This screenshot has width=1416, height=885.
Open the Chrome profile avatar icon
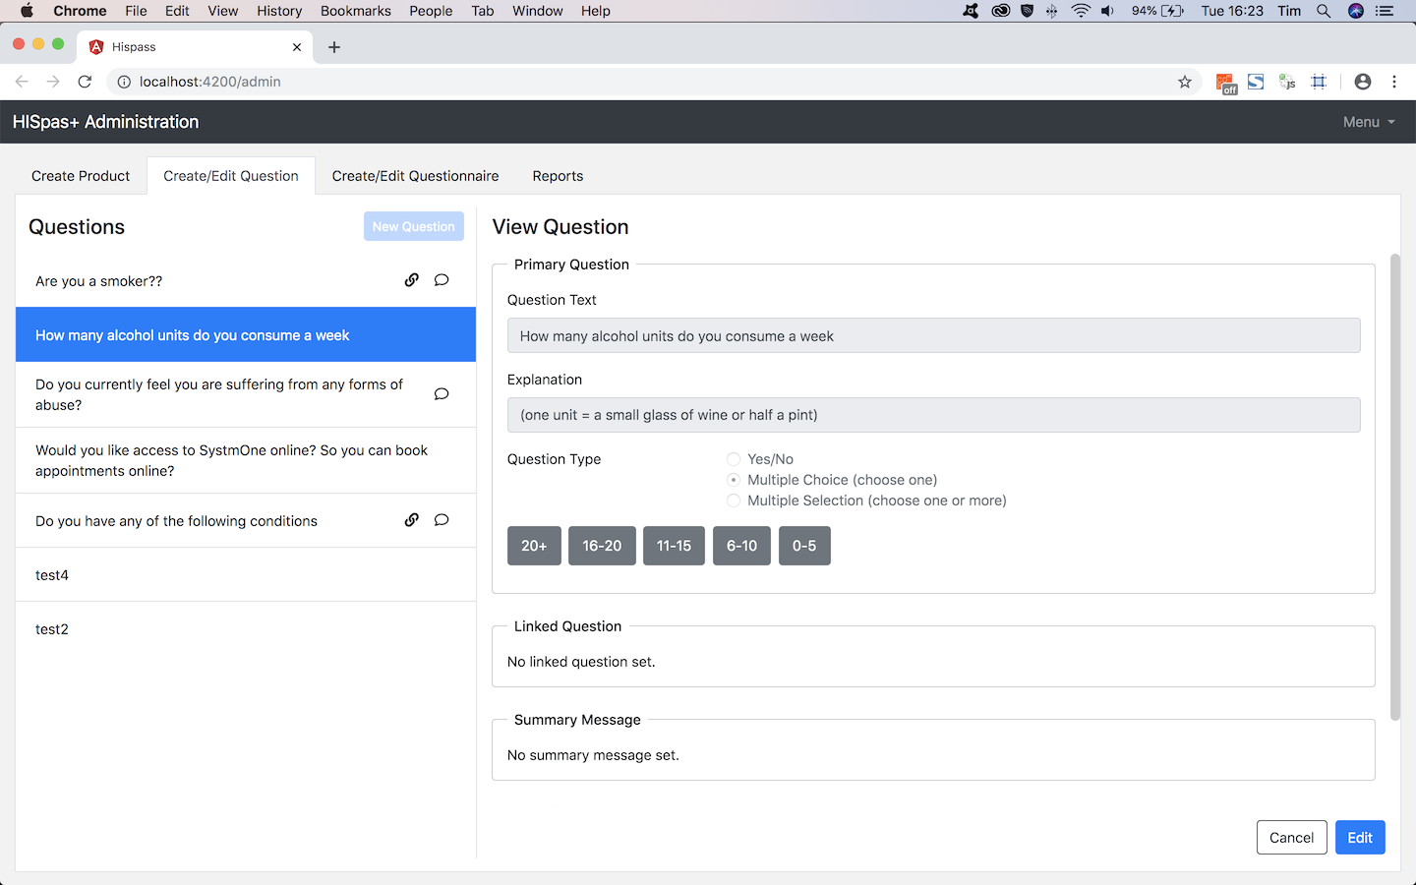(1362, 82)
